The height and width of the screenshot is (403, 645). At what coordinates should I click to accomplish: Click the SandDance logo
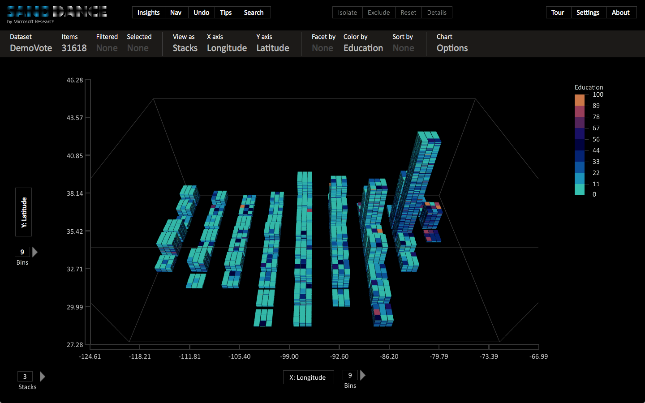click(x=56, y=12)
